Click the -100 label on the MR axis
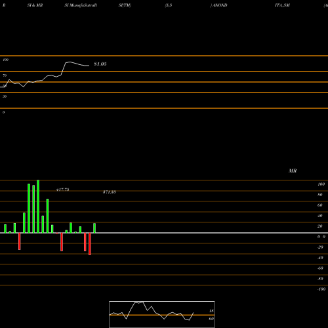Screen dimensions: 328x328 pyautogui.click(x=321, y=289)
